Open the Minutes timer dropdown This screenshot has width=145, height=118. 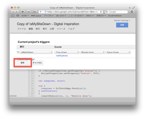pyautogui.click(x=93, y=52)
